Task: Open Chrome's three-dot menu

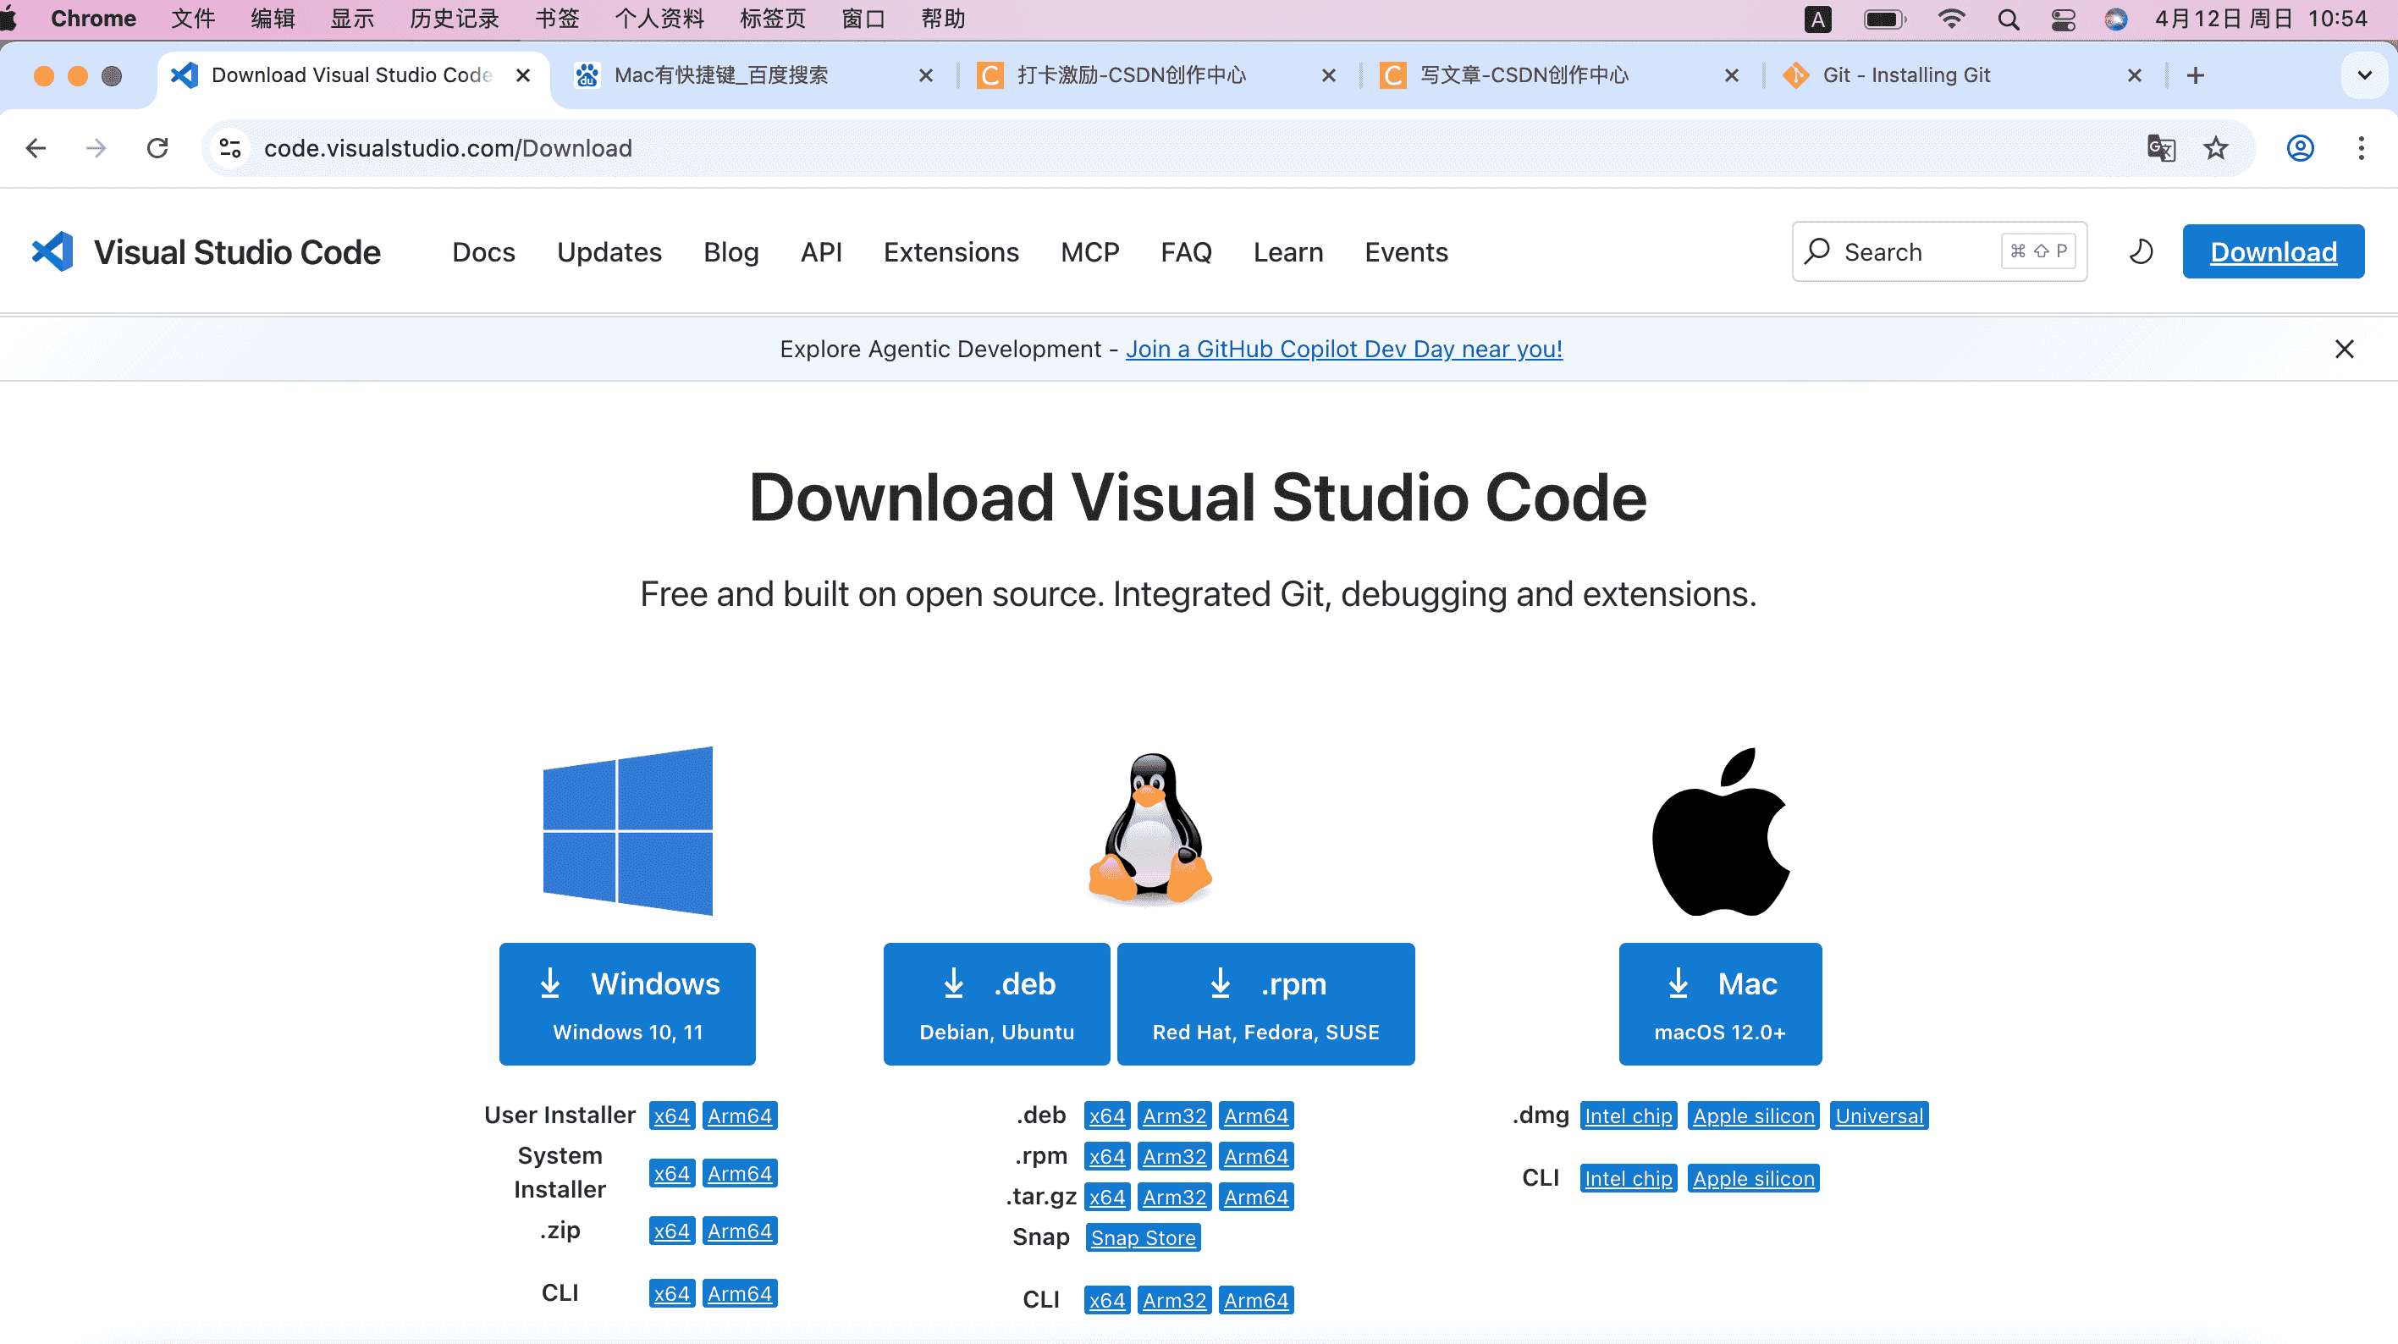Action: [2361, 148]
